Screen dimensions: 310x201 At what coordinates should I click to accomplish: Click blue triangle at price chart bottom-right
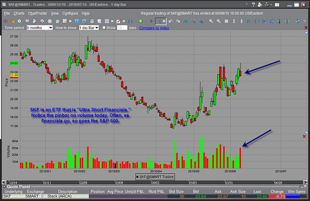coord(307,132)
